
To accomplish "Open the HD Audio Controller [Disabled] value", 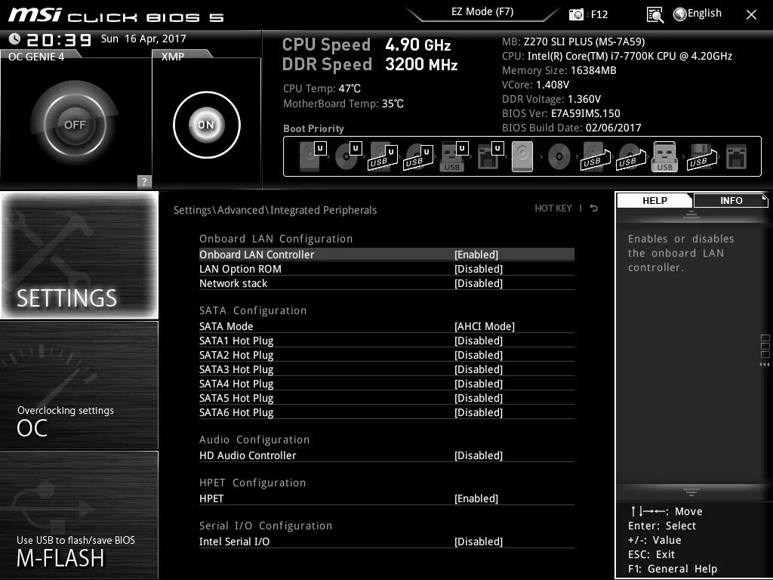I will (478, 455).
